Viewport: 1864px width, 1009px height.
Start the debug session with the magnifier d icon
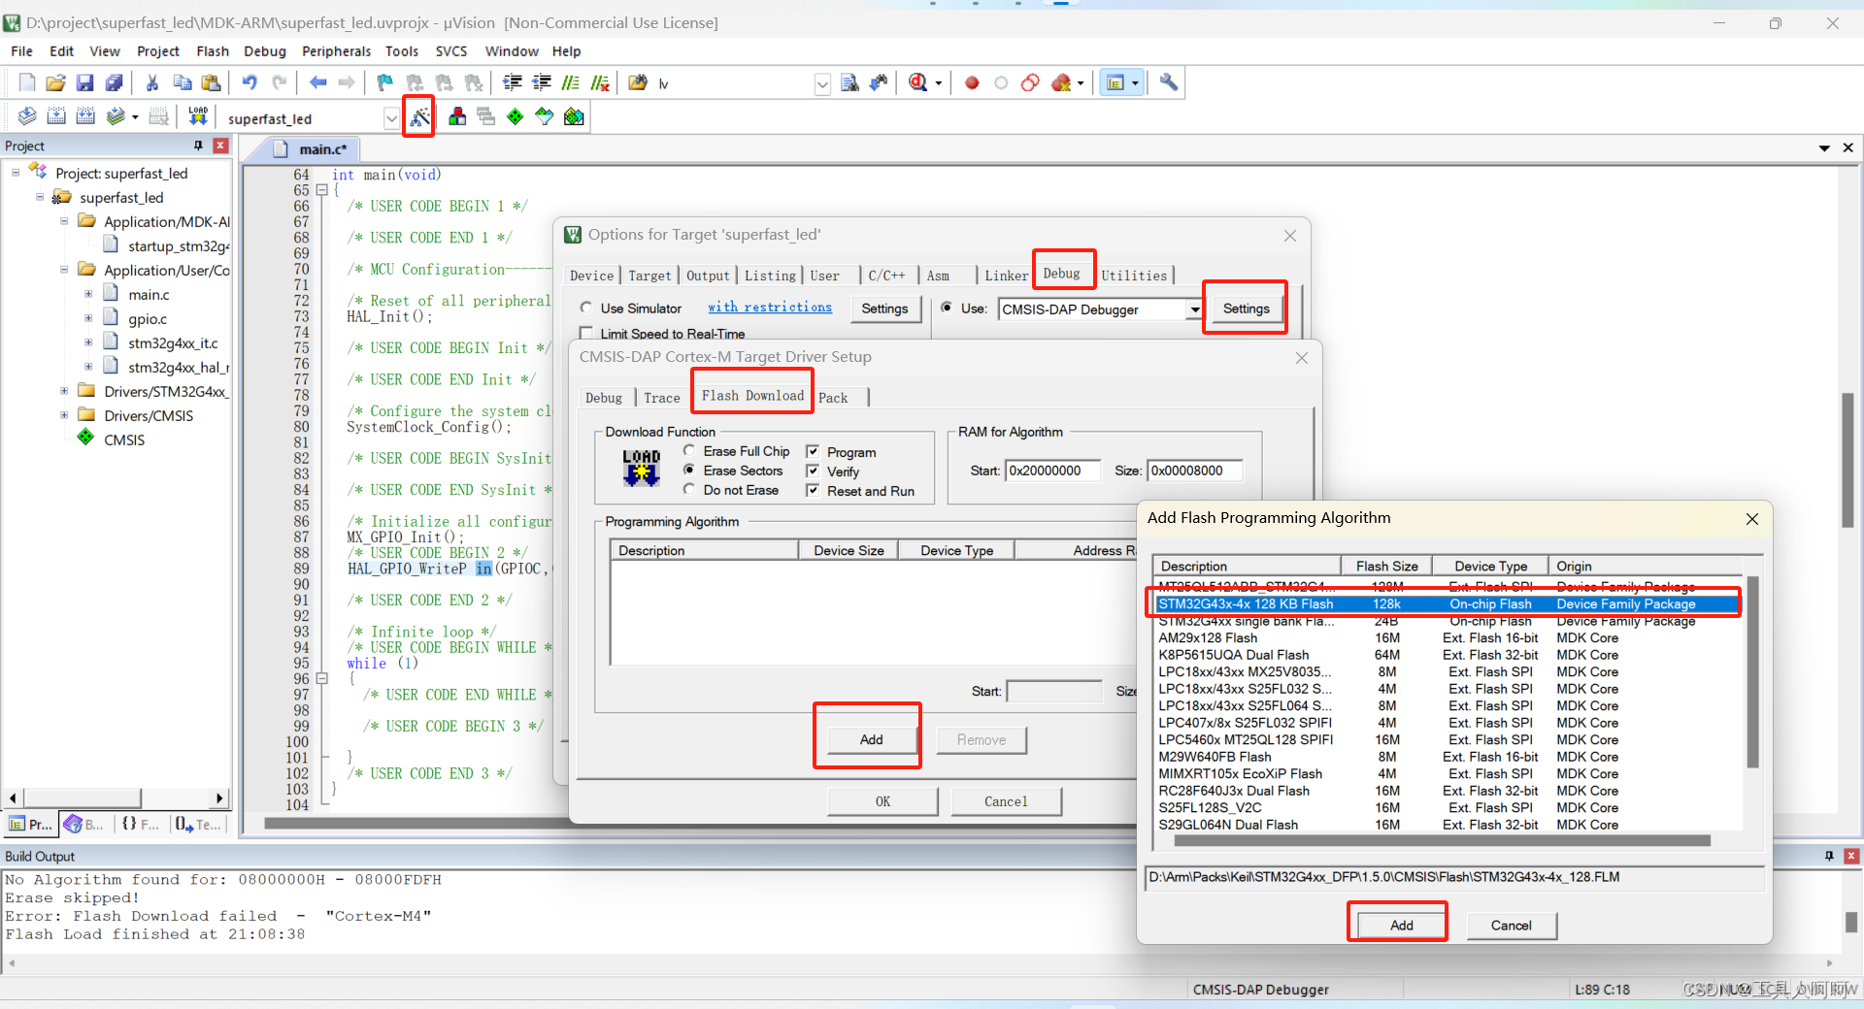(918, 83)
